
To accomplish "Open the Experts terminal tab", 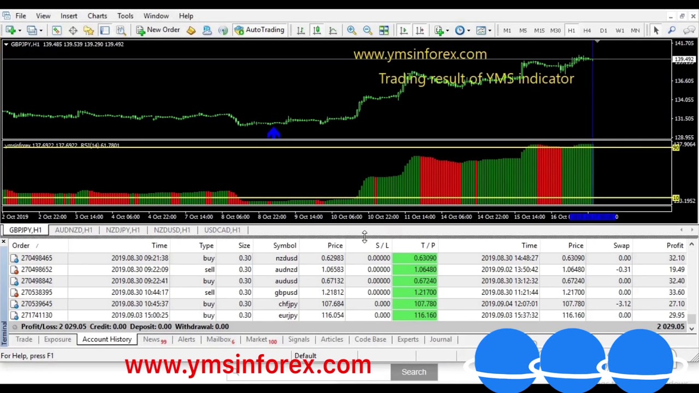I will tap(408, 340).
